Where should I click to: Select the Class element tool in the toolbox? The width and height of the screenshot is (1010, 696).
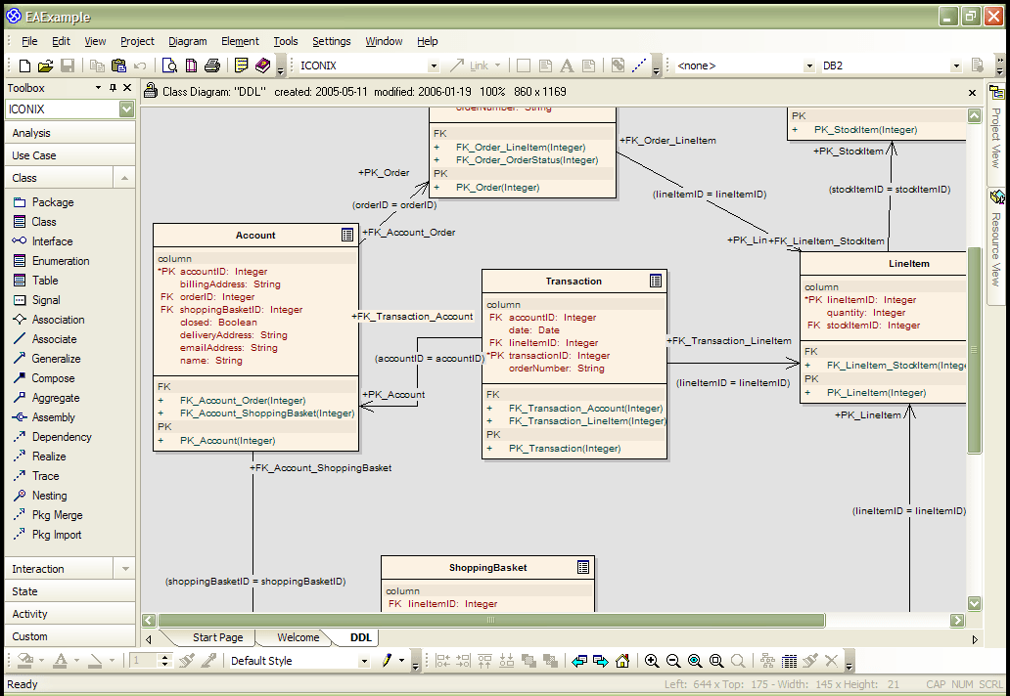pos(42,221)
